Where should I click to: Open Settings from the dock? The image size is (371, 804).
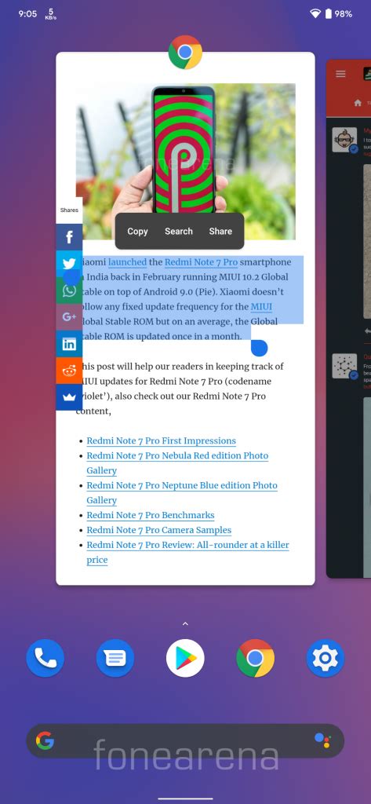[x=326, y=658]
